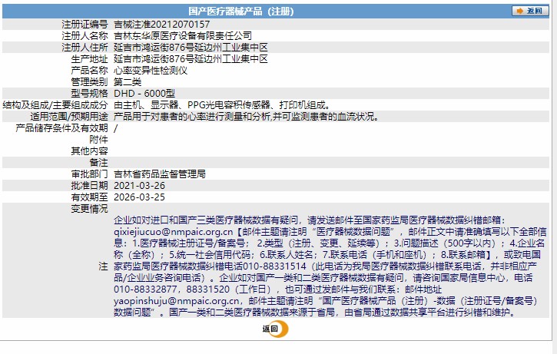Click the label 适用范围/预期用途
Image resolution: width=557 pixels, height=354 pixels.
click(69, 117)
